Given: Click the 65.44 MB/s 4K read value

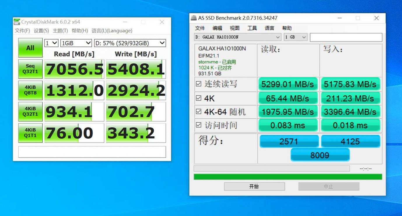Looking at the screenshot, I should pyautogui.click(x=288, y=98).
